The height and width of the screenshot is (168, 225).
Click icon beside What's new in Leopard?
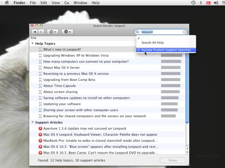[x=40, y=49]
